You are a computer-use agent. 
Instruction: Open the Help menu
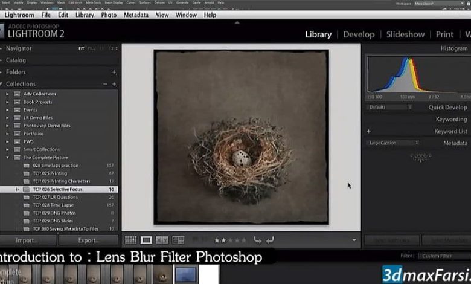tap(210, 15)
